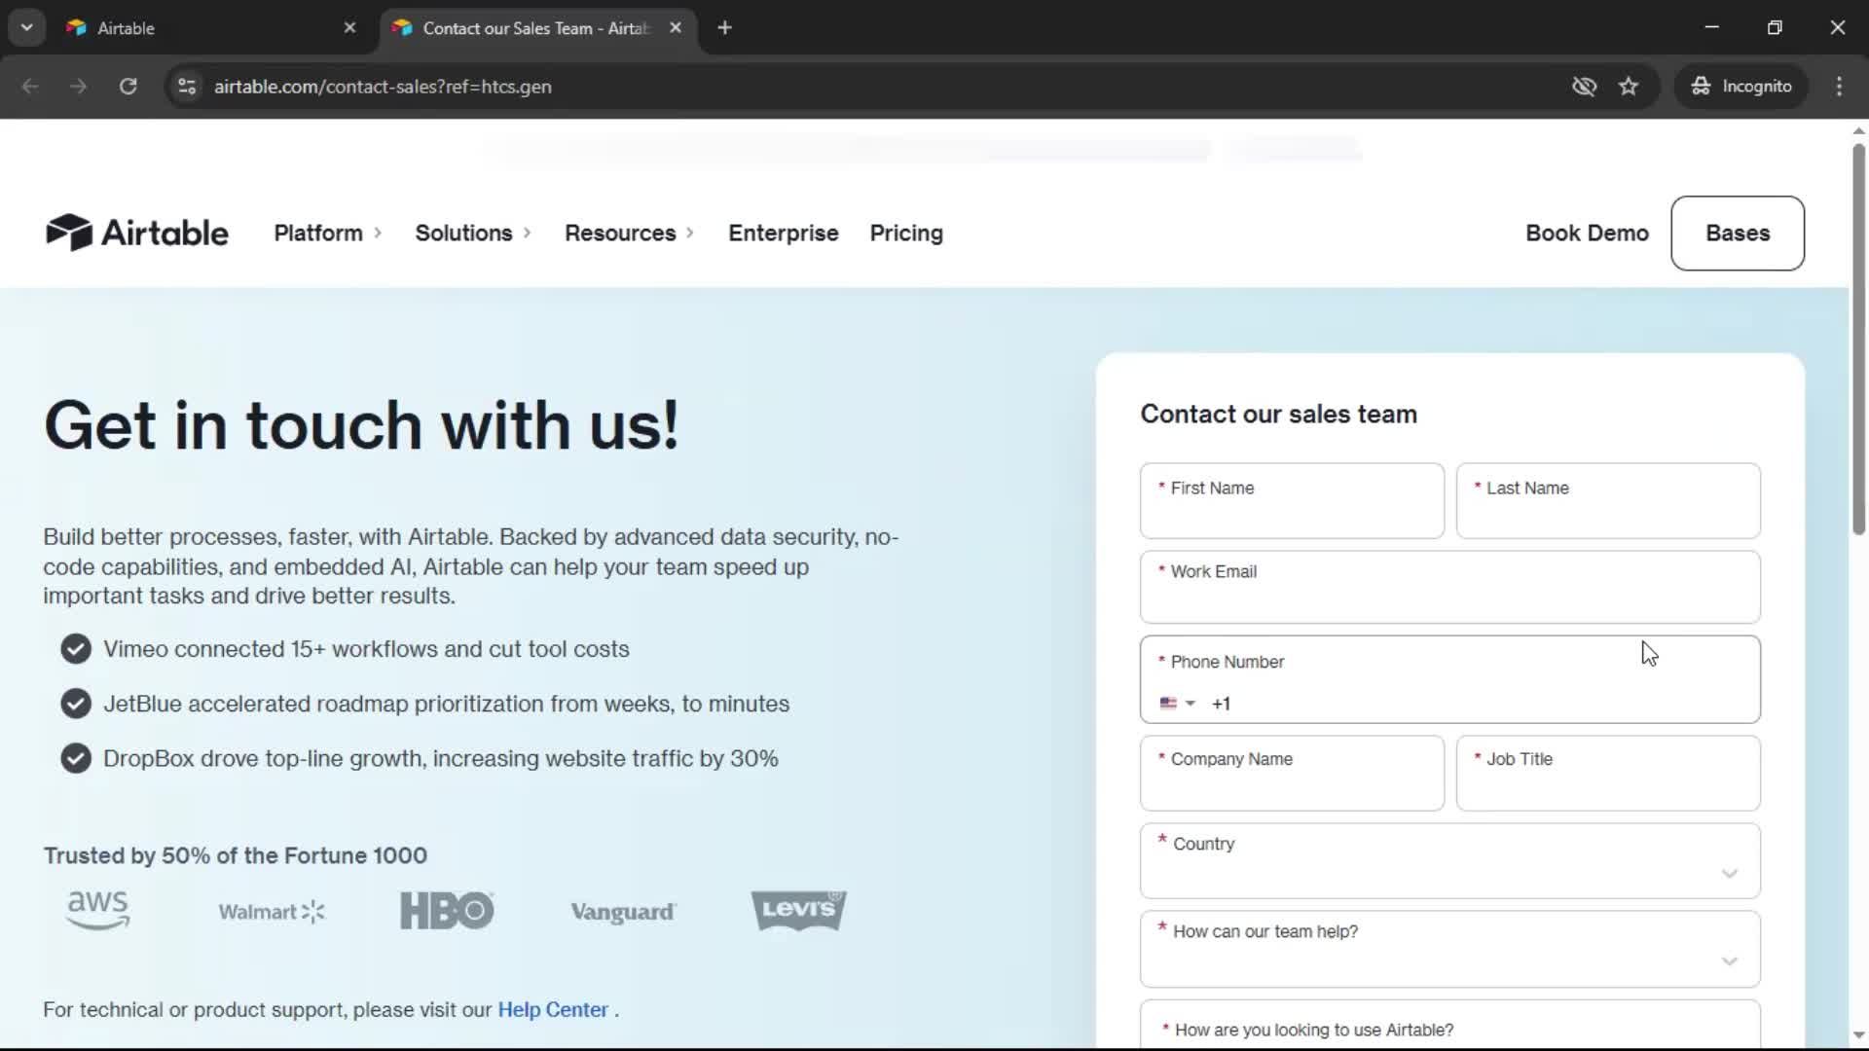Focus the 'How are you looking to use Airtable?' field
1869x1051 pixels.
point(1449,1025)
